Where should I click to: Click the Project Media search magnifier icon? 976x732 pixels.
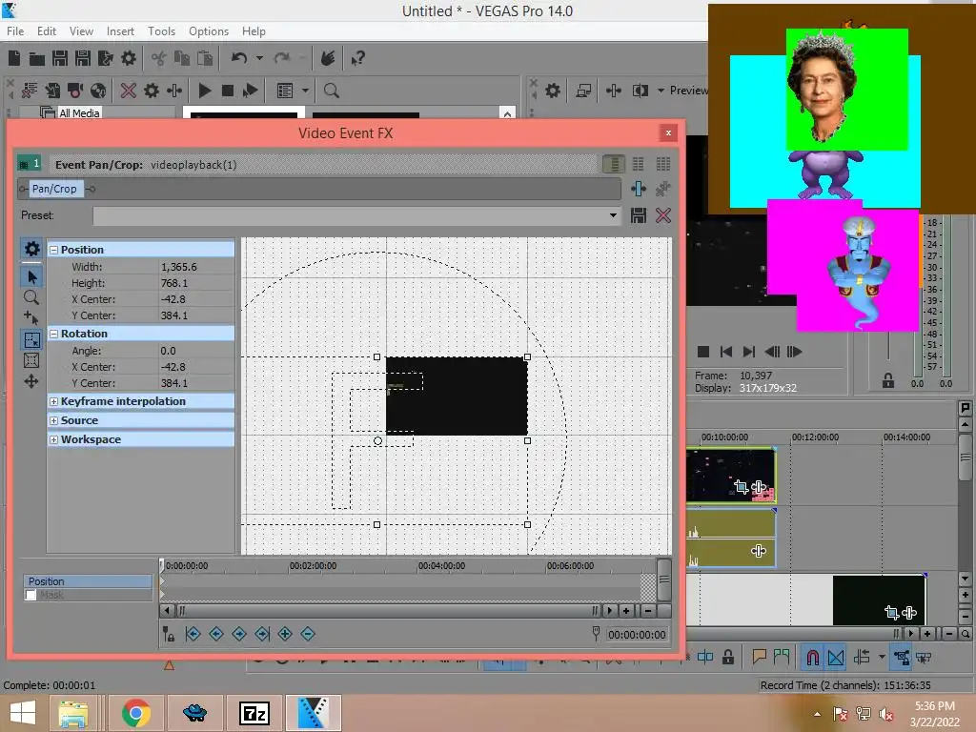[331, 91]
